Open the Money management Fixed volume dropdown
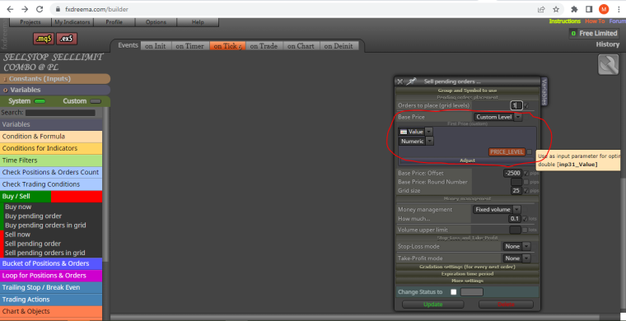The width and height of the screenshot is (626, 321). [497, 209]
